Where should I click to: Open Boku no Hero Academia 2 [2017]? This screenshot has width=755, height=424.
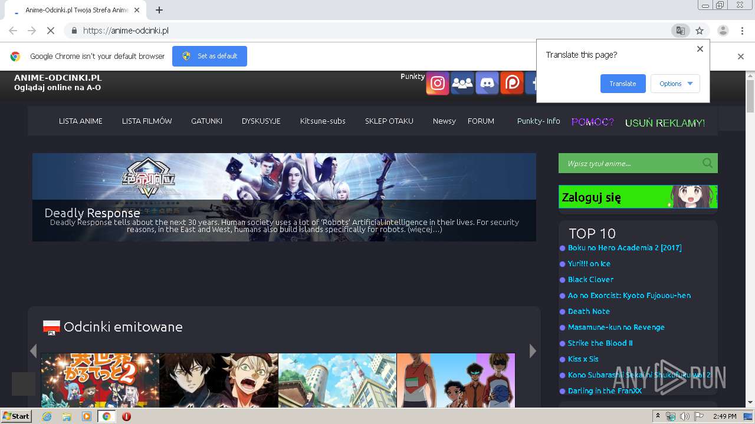[625, 248]
